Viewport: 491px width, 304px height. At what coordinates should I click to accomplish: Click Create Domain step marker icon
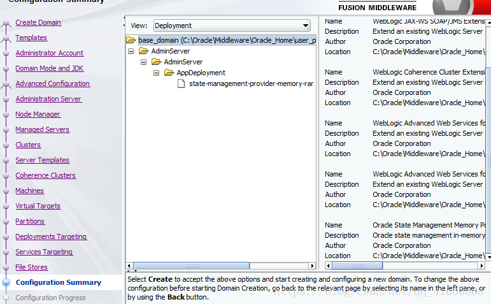click(x=6, y=24)
